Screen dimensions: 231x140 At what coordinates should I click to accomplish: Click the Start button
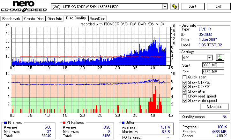click(x=192, y=7)
